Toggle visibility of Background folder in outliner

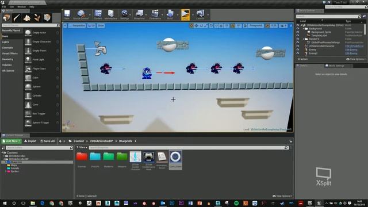coord(298,28)
